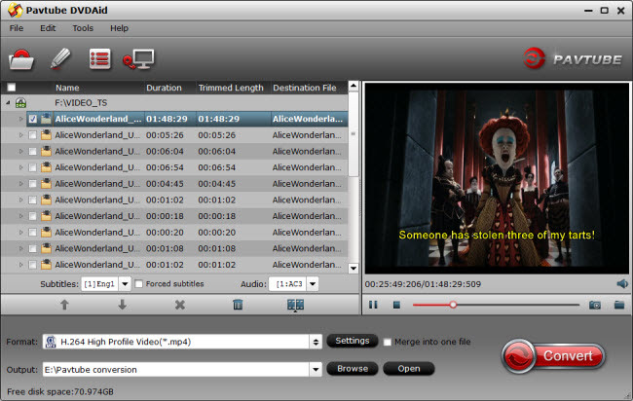Click the film icon of the 01:48:29 title
This screenshot has height=401, width=633.
(x=47, y=119)
